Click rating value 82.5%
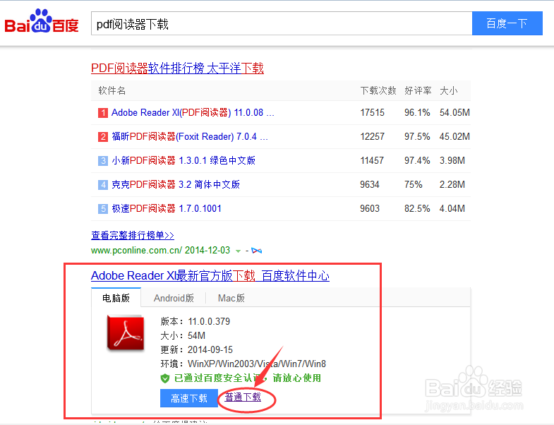554x425 pixels. pyautogui.click(x=417, y=208)
